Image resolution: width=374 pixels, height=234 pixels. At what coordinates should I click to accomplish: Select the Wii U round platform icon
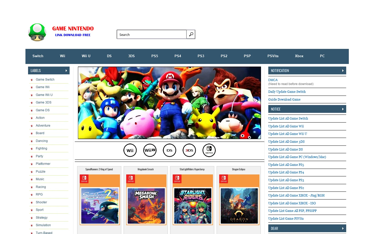click(x=150, y=150)
